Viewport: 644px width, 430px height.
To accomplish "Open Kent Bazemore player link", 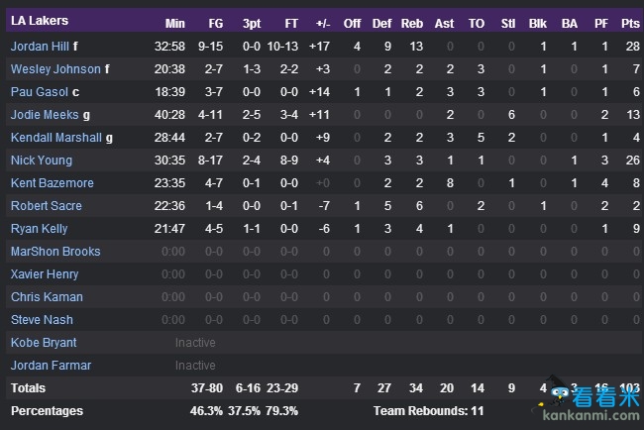I will [53, 182].
